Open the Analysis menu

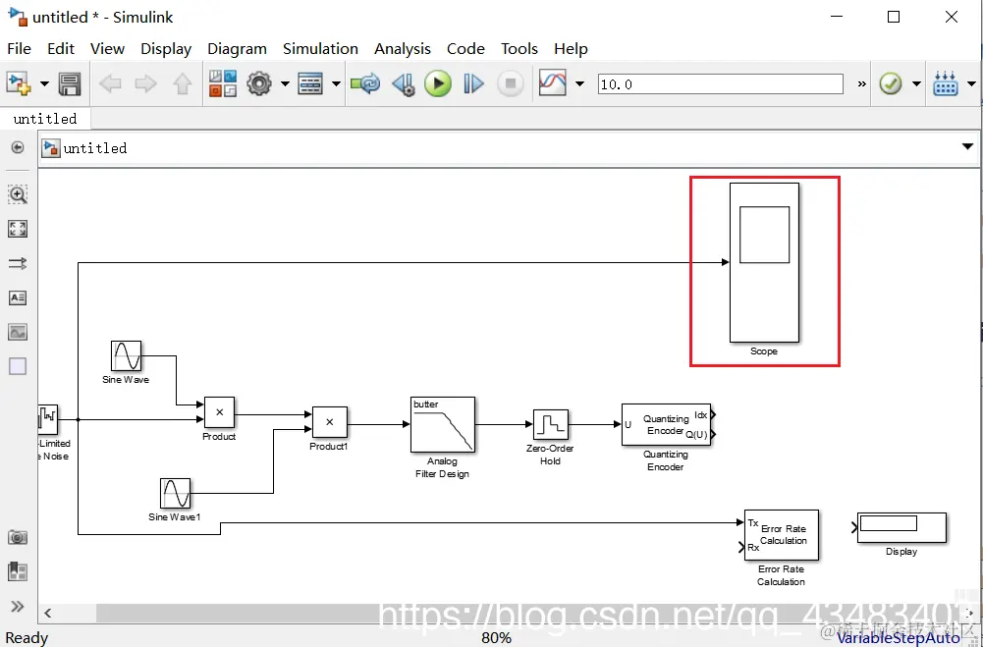pos(403,49)
